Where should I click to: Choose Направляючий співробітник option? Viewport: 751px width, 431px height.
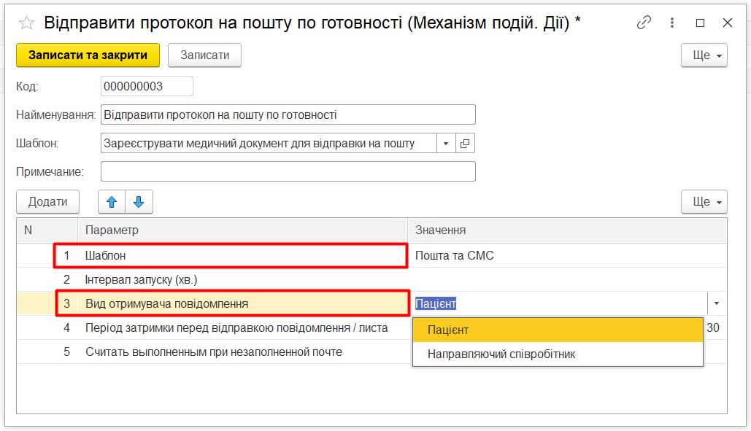click(x=558, y=354)
